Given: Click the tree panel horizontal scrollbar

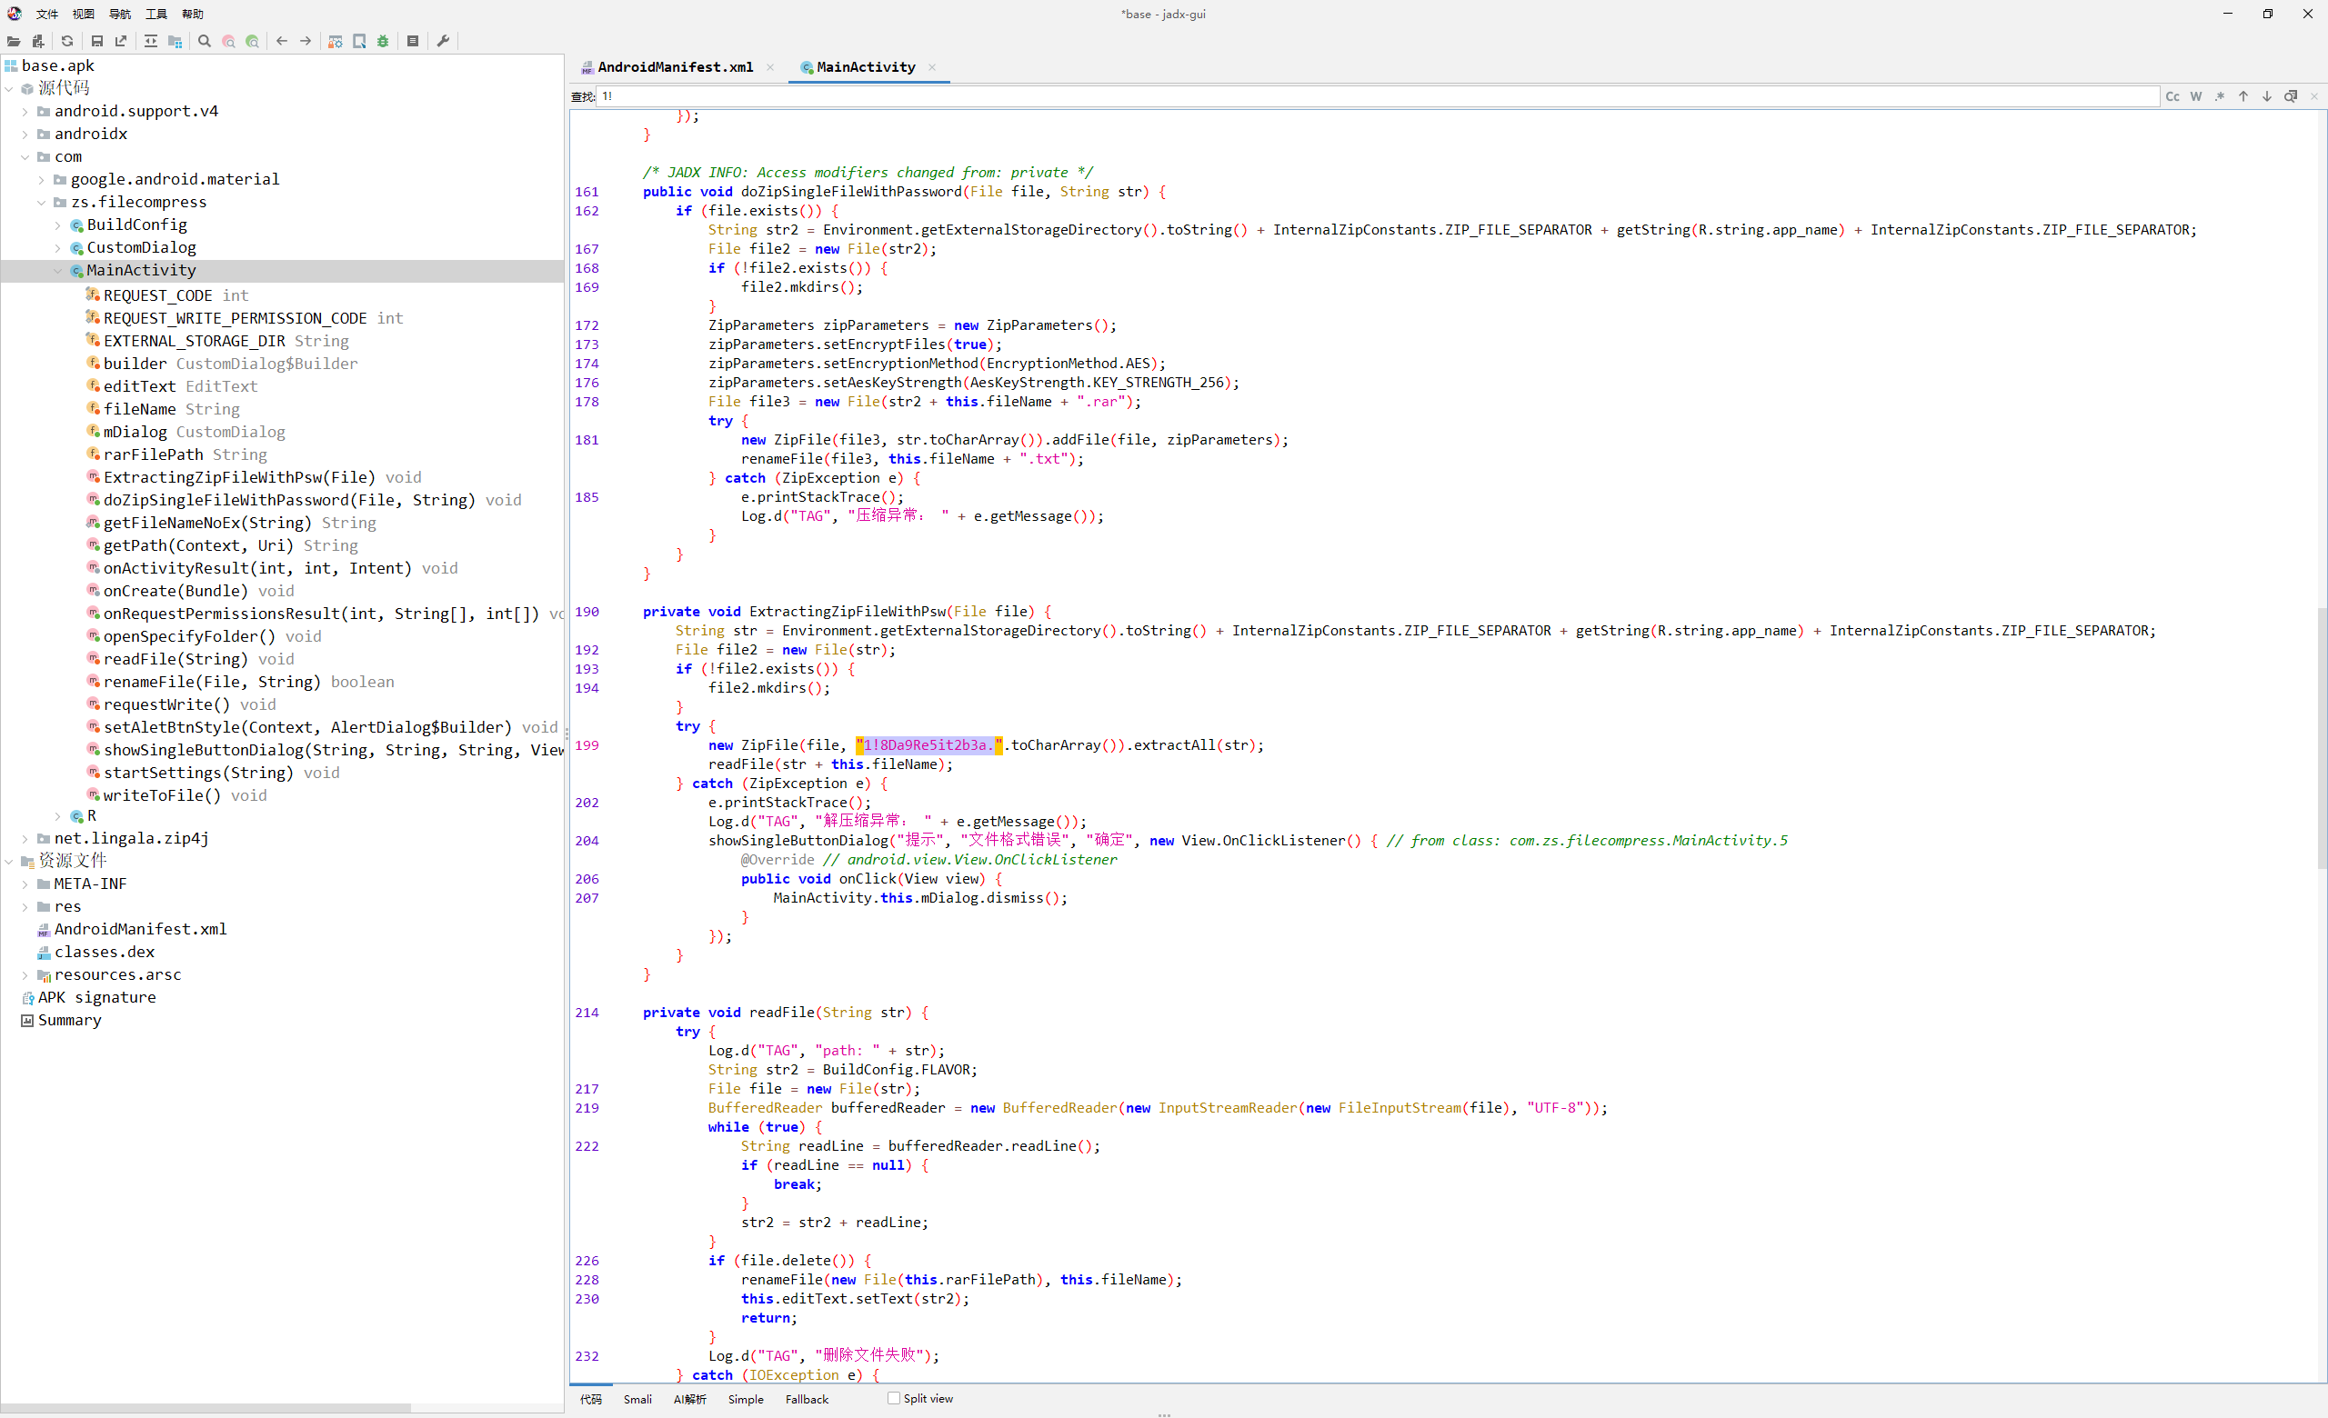Looking at the screenshot, I should click(206, 1408).
